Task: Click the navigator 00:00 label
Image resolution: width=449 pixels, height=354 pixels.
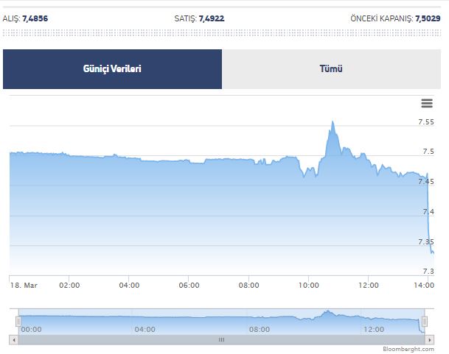Action: click(x=31, y=330)
